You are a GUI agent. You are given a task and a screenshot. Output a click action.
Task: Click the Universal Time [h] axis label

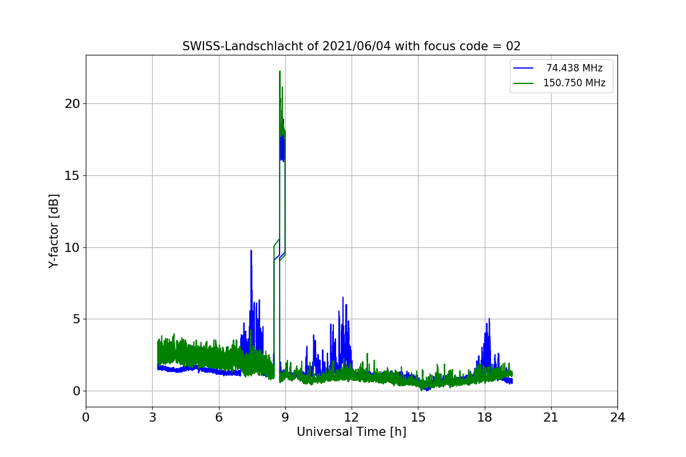[352, 432]
